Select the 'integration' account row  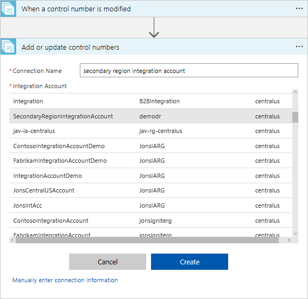(150, 101)
